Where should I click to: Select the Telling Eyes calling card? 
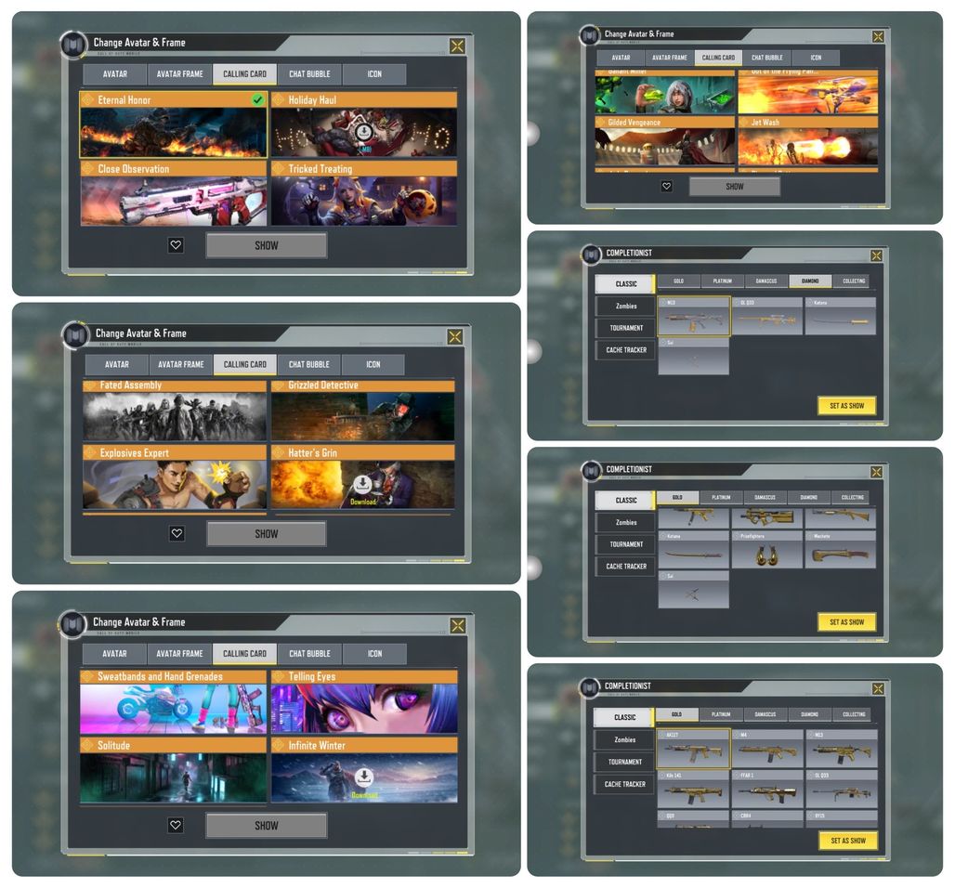tap(364, 701)
